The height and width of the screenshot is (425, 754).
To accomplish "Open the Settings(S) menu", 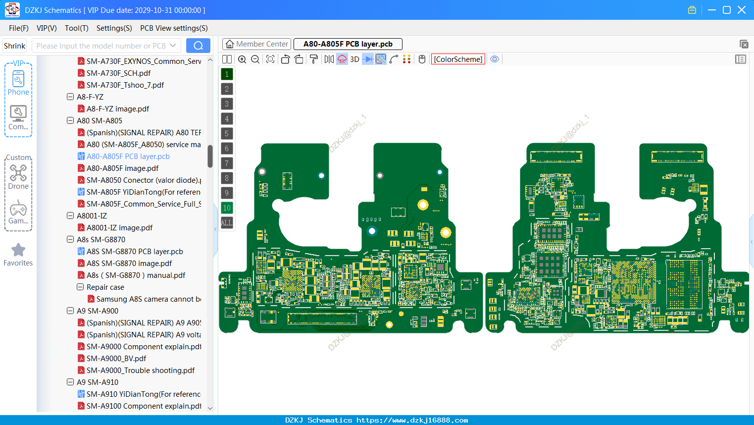I will click(114, 28).
